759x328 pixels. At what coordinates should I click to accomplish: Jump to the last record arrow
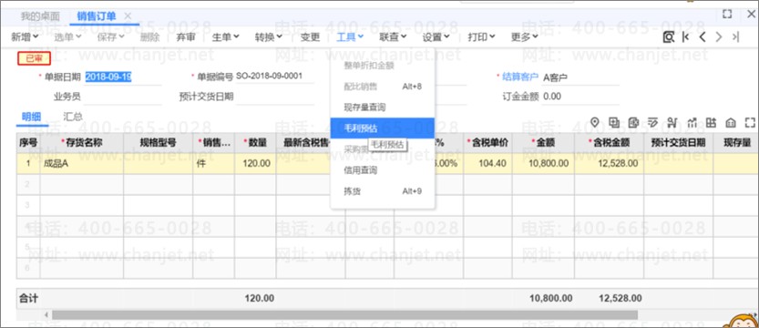735,36
